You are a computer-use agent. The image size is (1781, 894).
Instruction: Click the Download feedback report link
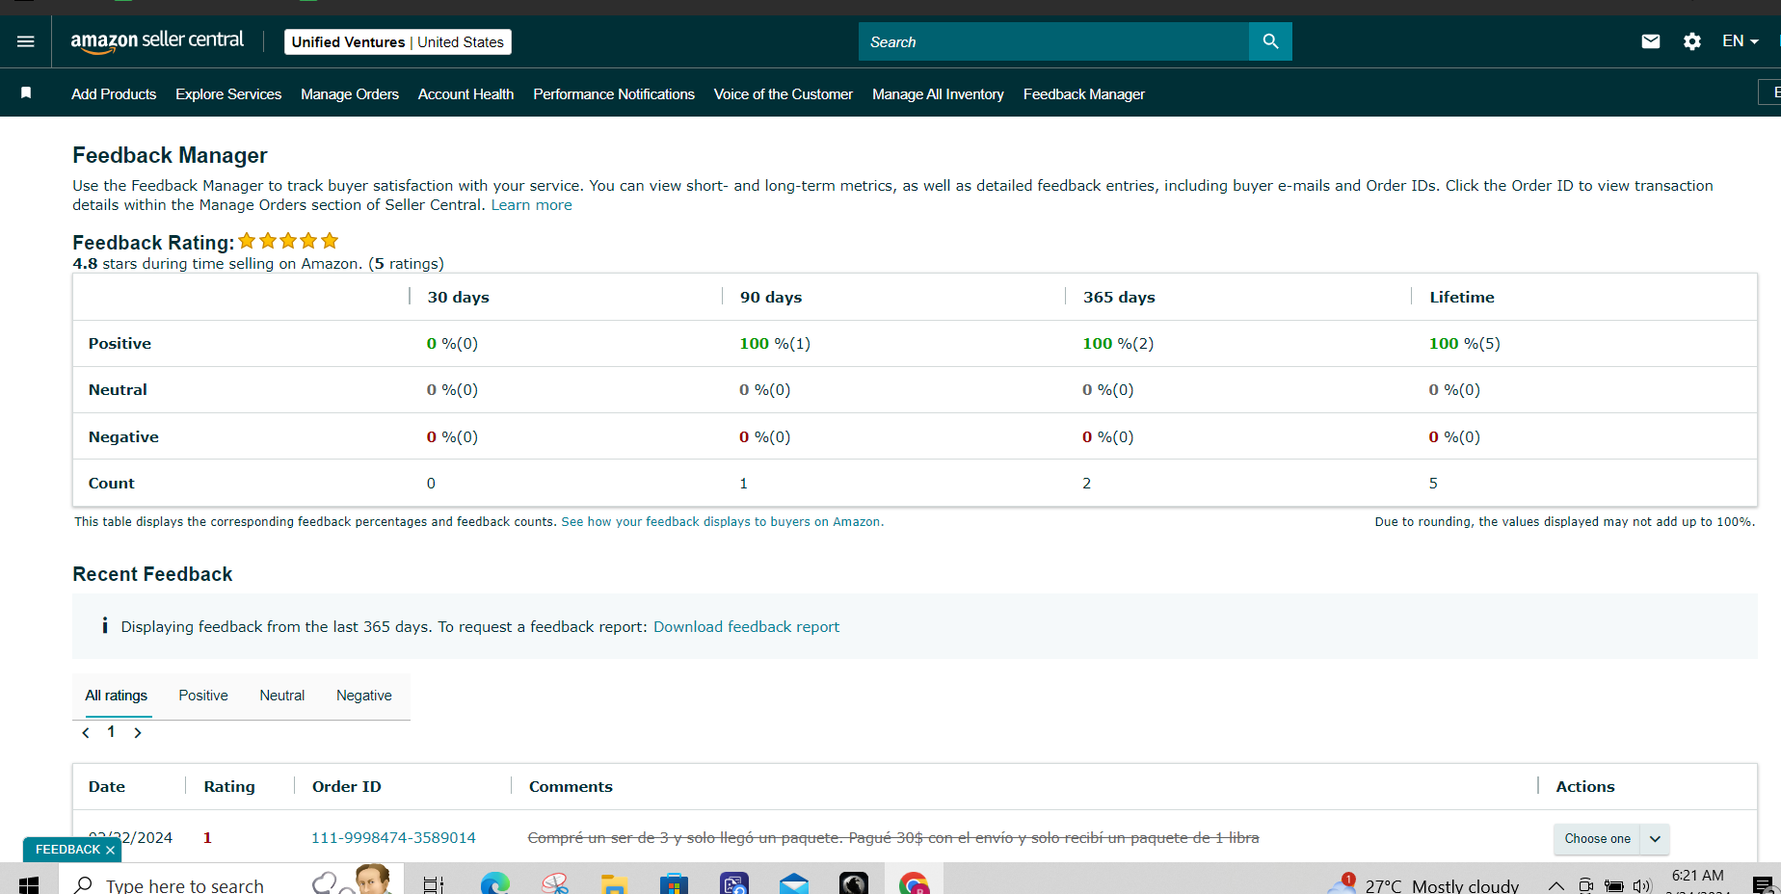(747, 627)
